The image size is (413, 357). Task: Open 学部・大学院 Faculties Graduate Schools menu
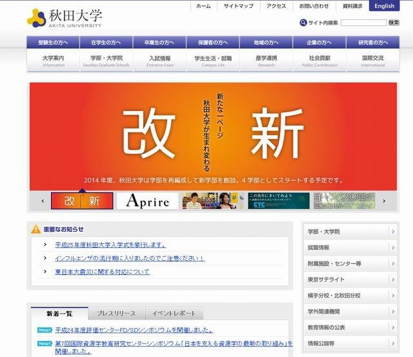[106, 61]
